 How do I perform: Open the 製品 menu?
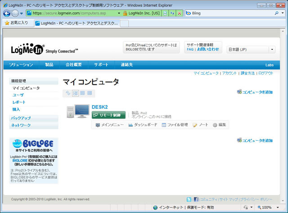click(x=49, y=65)
